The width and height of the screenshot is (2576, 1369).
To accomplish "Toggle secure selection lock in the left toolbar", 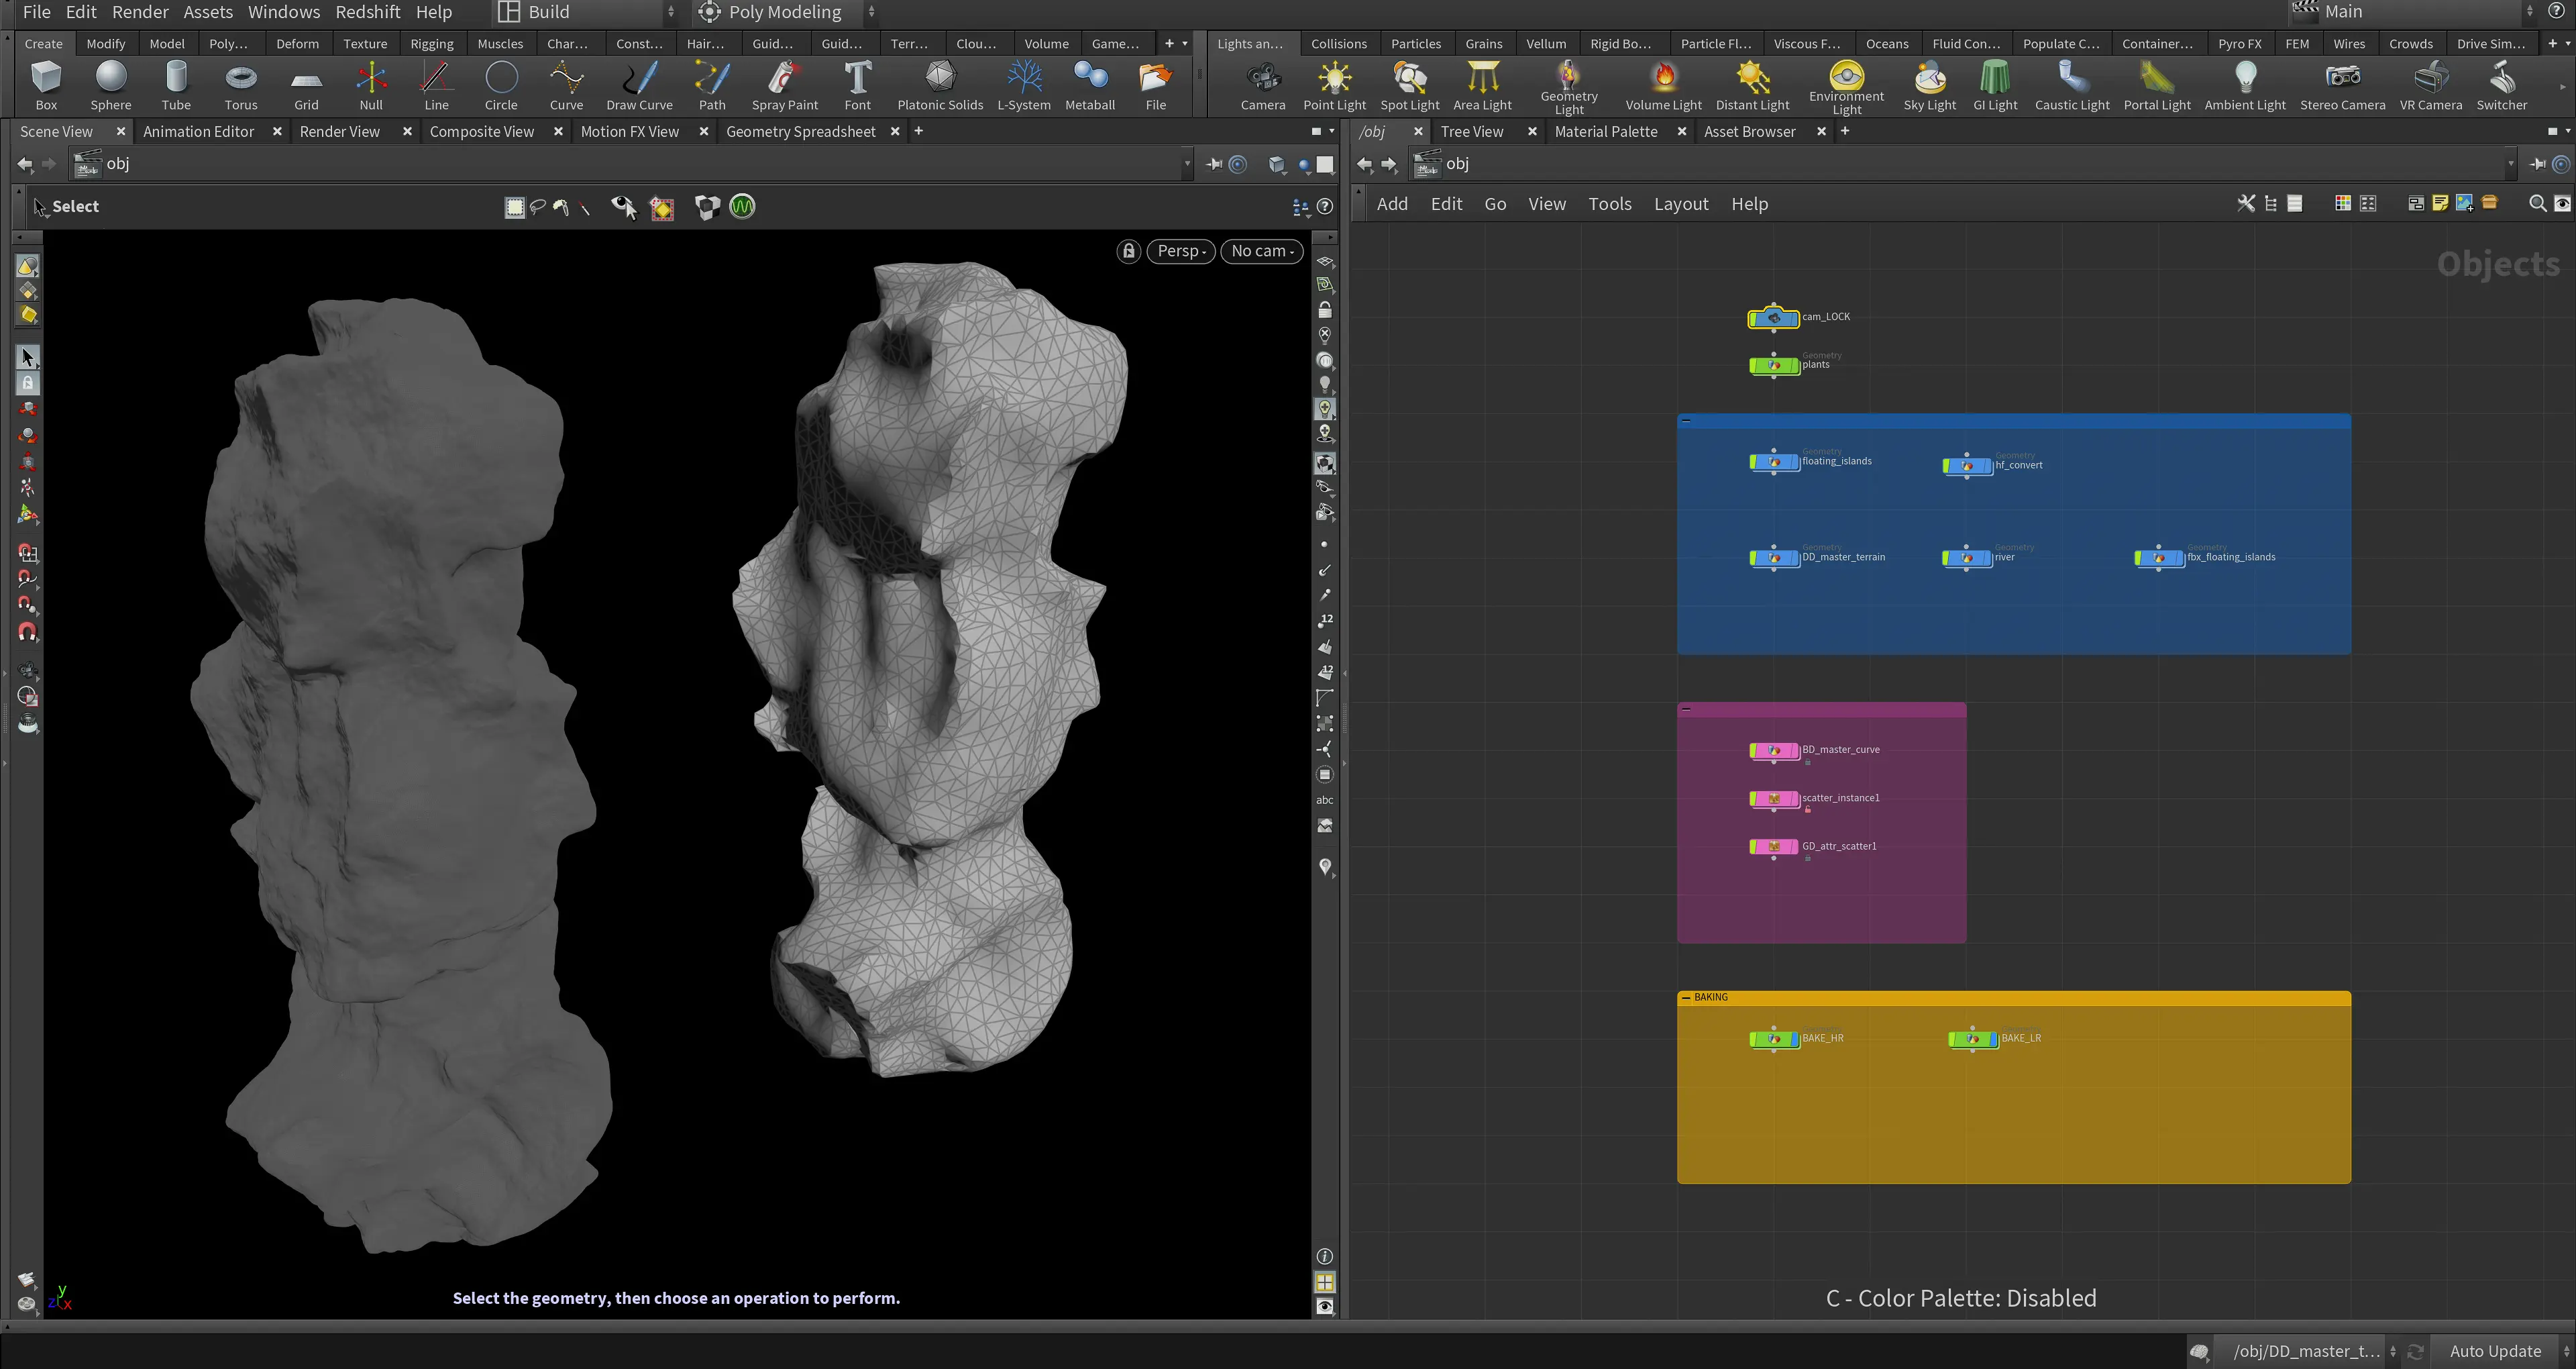I will [28, 383].
